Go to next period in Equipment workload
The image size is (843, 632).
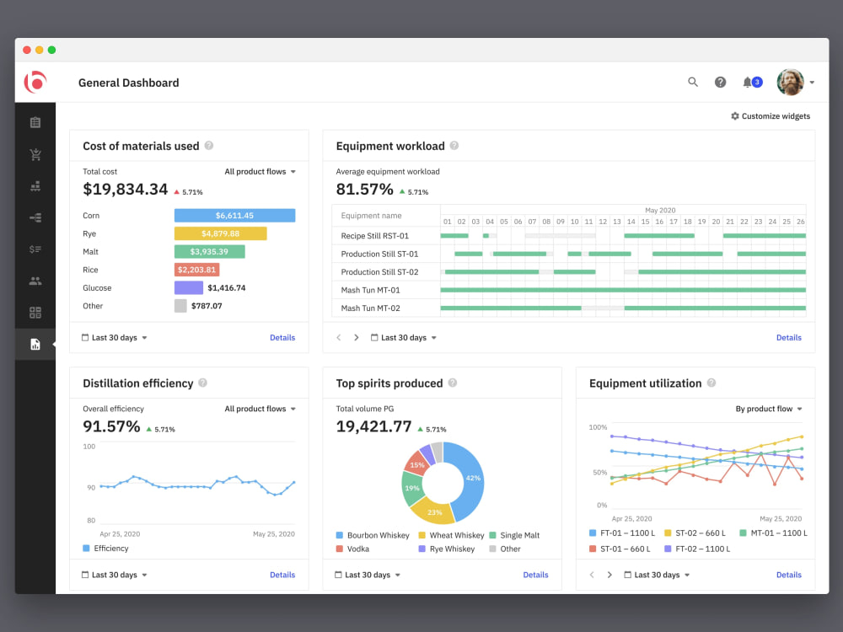[356, 338]
